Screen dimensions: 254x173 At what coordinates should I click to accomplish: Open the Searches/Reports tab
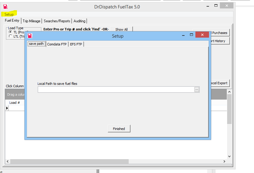tap(57, 21)
